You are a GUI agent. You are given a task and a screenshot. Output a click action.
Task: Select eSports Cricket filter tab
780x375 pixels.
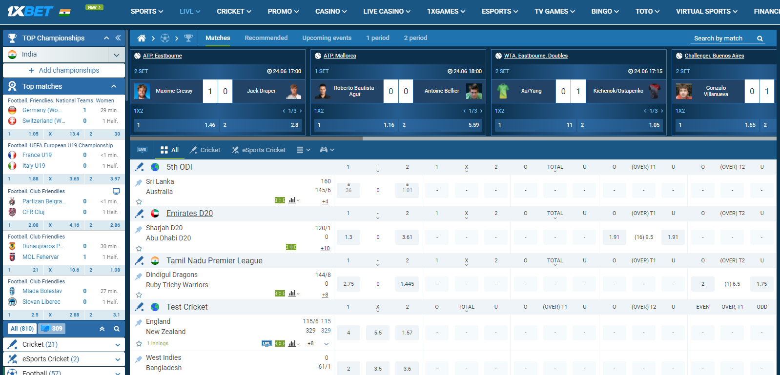[259, 150]
